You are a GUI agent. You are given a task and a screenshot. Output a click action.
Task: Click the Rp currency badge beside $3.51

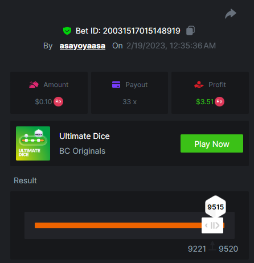tap(219, 101)
